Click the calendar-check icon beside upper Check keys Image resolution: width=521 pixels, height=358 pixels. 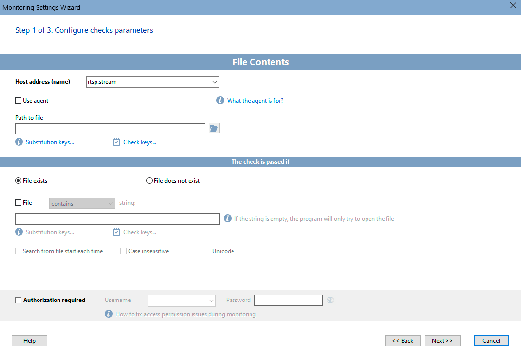(116, 142)
